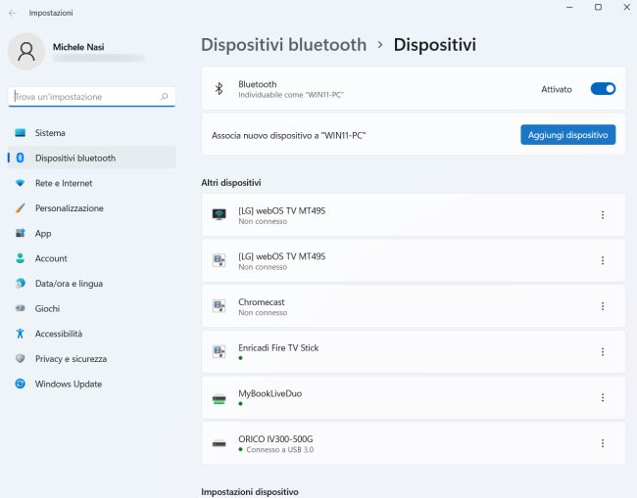
Task: Select Dispositivi bluetooth in the sidebar
Action: (x=92, y=158)
